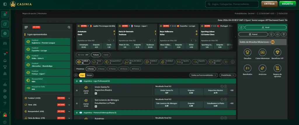This screenshot has width=299, height=125.
Task: Switch to the Cedo tab
Action: pos(106,55)
